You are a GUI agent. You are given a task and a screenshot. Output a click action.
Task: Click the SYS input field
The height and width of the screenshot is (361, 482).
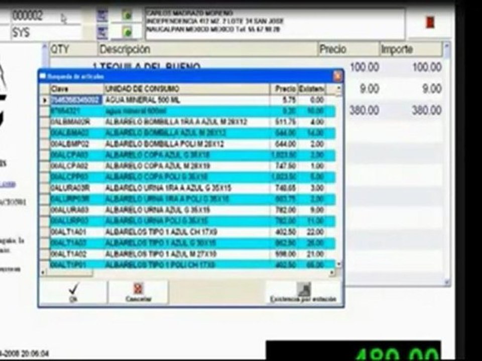[x=47, y=32]
